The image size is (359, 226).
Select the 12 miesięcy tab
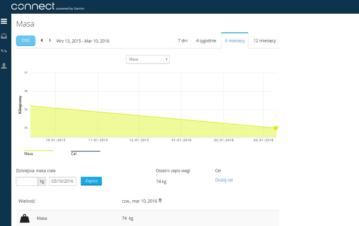[264, 41]
